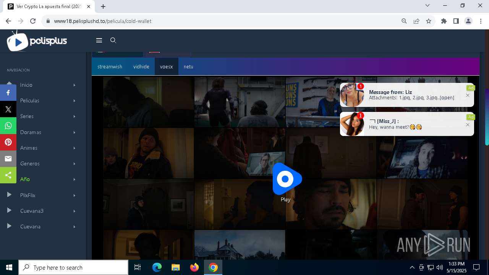The image size is (489, 275).
Task: Click the play triangle beside Cuevana
Action: click(x=9, y=226)
